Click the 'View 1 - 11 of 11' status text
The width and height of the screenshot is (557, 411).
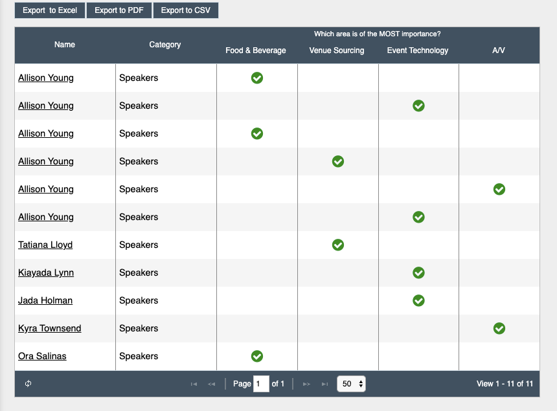tap(505, 384)
